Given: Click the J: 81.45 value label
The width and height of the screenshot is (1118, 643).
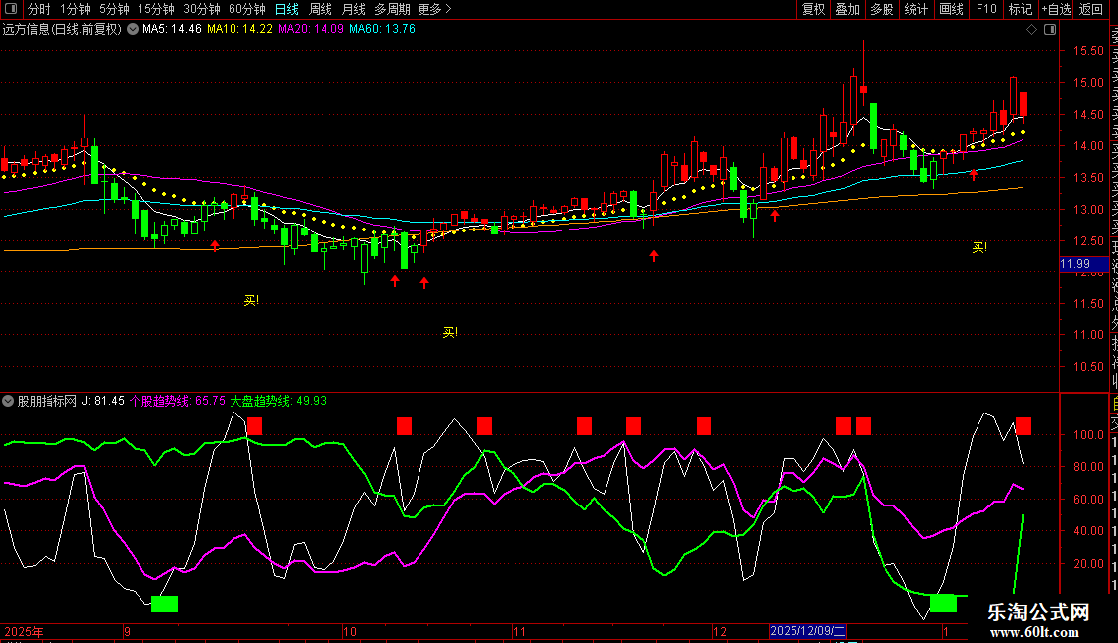Looking at the screenshot, I should click(x=103, y=401).
